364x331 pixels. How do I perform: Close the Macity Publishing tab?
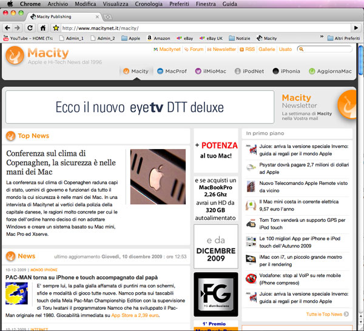point(97,17)
